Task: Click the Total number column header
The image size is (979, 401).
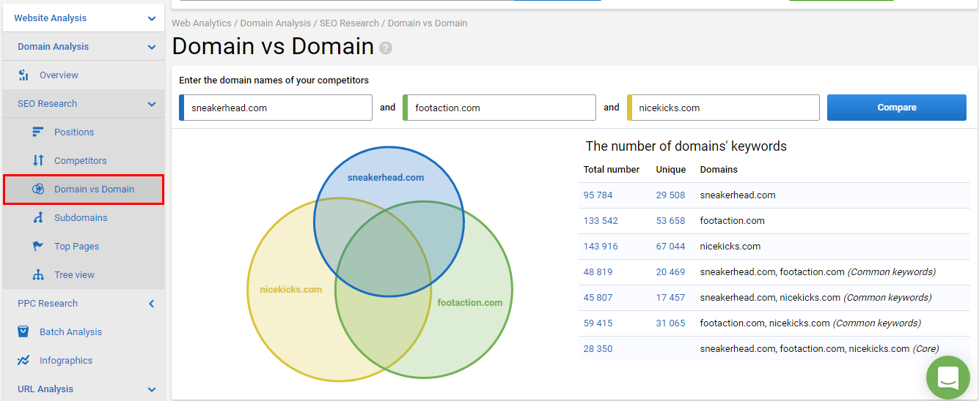Action: coord(612,170)
